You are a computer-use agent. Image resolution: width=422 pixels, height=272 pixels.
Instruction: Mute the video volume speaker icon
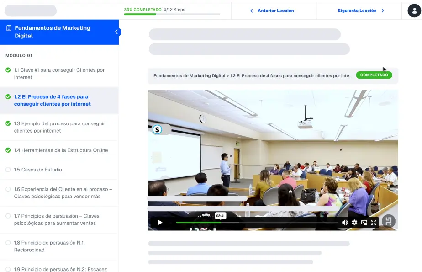(345, 223)
